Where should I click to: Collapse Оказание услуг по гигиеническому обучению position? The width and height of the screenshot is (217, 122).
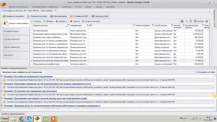(2, 105)
